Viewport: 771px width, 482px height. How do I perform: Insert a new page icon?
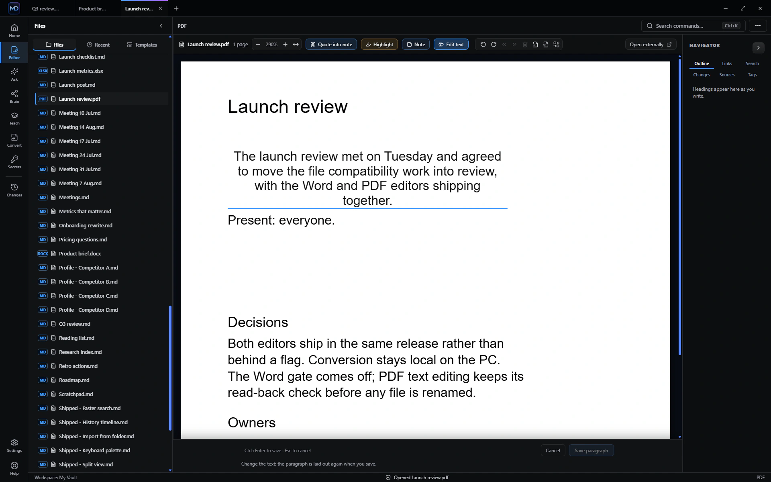(x=535, y=45)
